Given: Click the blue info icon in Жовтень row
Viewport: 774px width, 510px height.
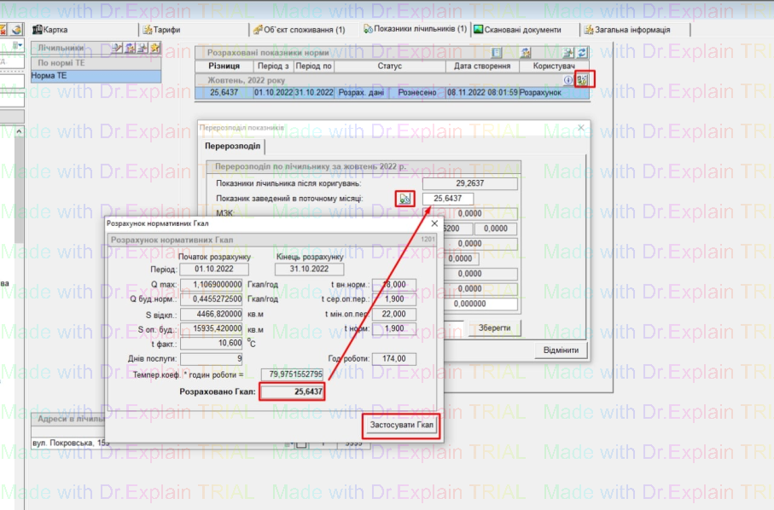Looking at the screenshot, I should pyautogui.click(x=568, y=79).
